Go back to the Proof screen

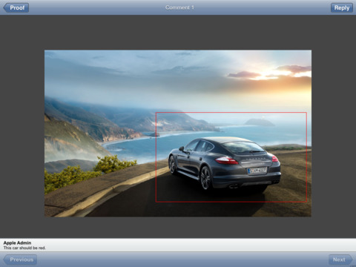coord(16,7)
